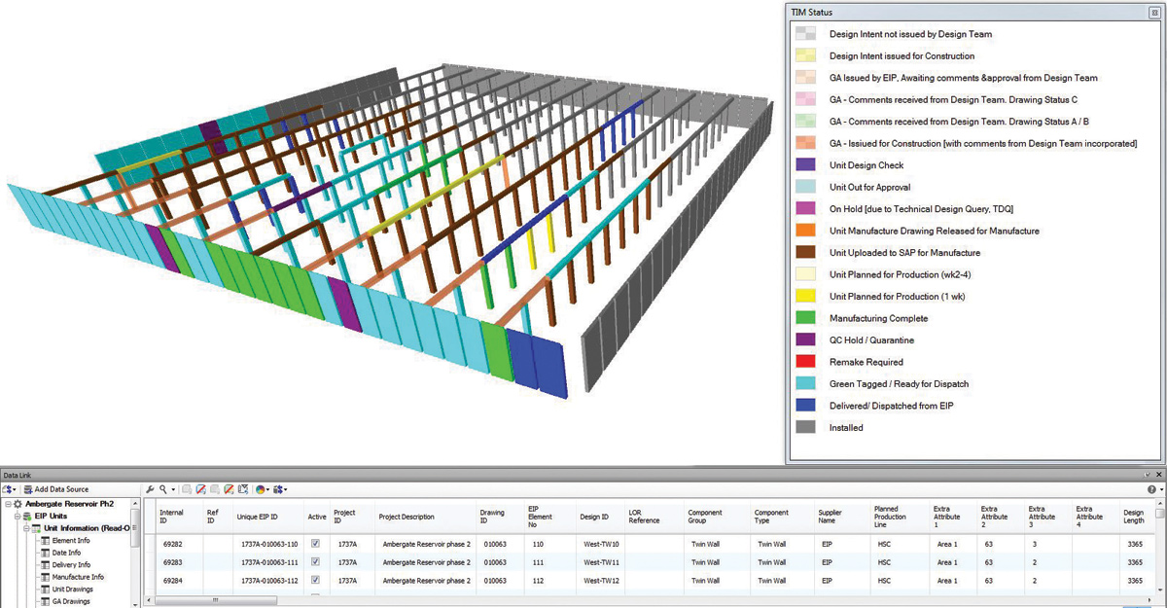
Task: Click the help question mark icon
Action: click(x=1151, y=488)
